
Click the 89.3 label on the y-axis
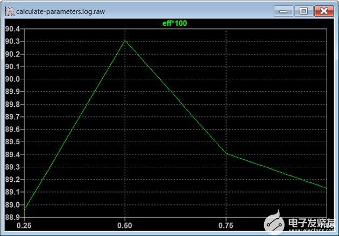point(12,167)
